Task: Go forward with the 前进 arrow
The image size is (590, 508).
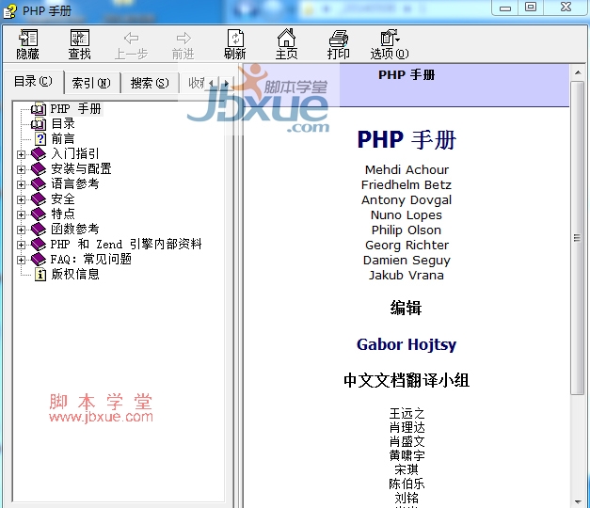Action: click(183, 45)
